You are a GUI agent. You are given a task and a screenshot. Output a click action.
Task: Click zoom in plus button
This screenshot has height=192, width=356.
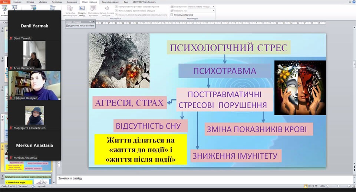pos(349,186)
